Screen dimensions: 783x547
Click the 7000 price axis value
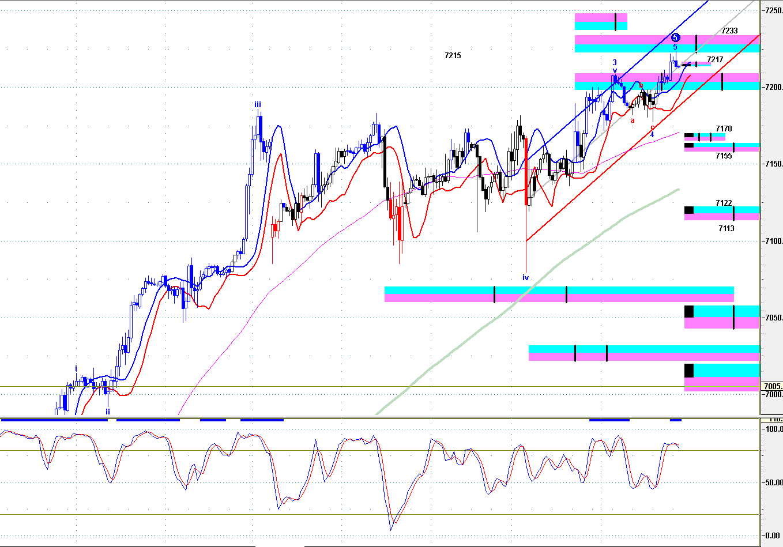coord(773,394)
